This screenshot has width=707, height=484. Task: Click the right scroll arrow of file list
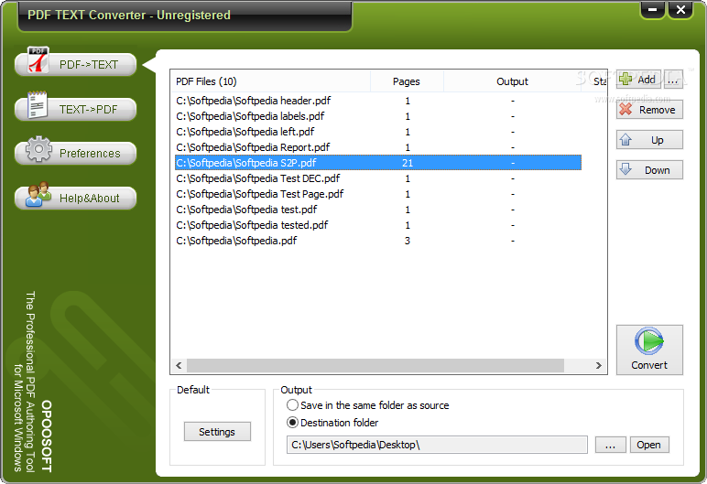[x=599, y=365]
